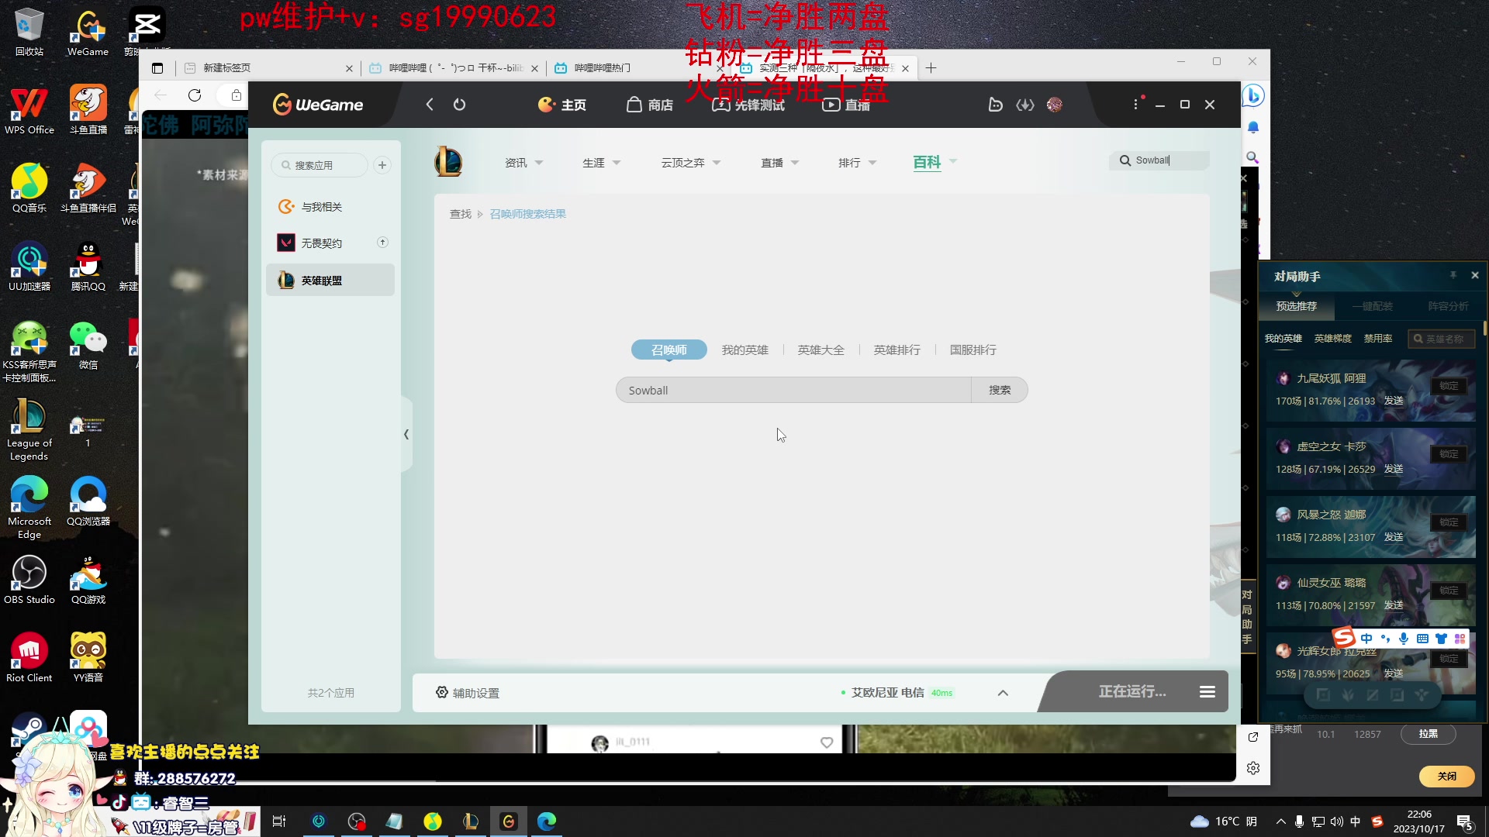Open WeGame 主页 home tab
The image size is (1489, 837).
pyautogui.click(x=562, y=105)
